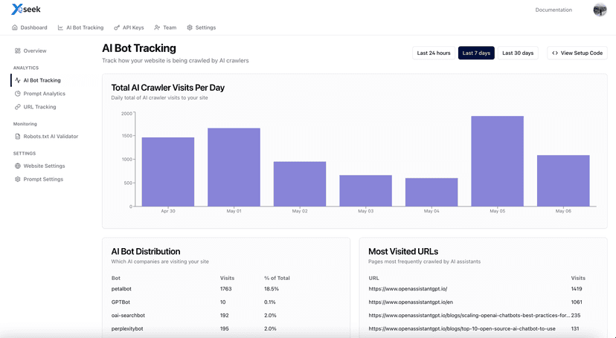Click the % of Total column header

[277, 278]
